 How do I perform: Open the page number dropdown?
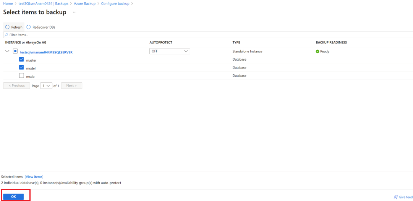[46, 86]
